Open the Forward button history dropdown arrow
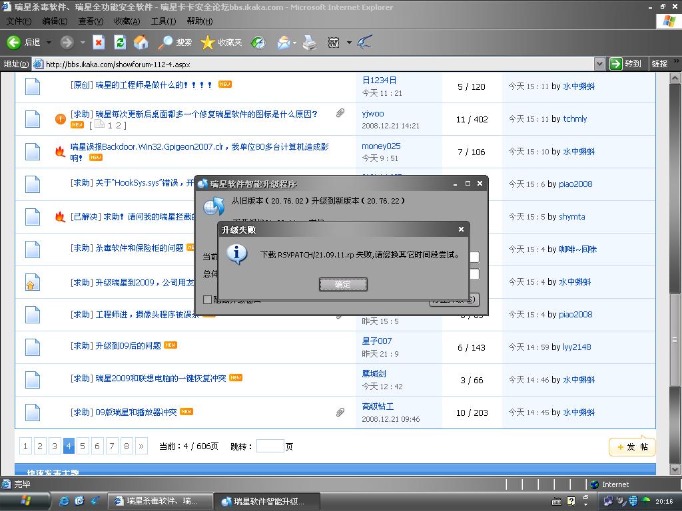Viewport: 682px width, 511px height. [83, 42]
